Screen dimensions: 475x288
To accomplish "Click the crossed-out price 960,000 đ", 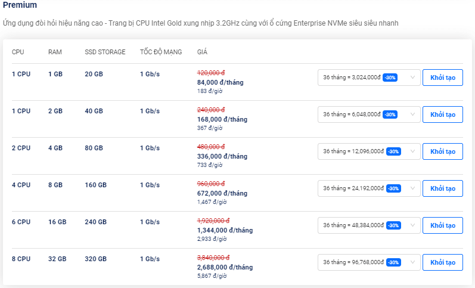I will click(x=211, y=184).
